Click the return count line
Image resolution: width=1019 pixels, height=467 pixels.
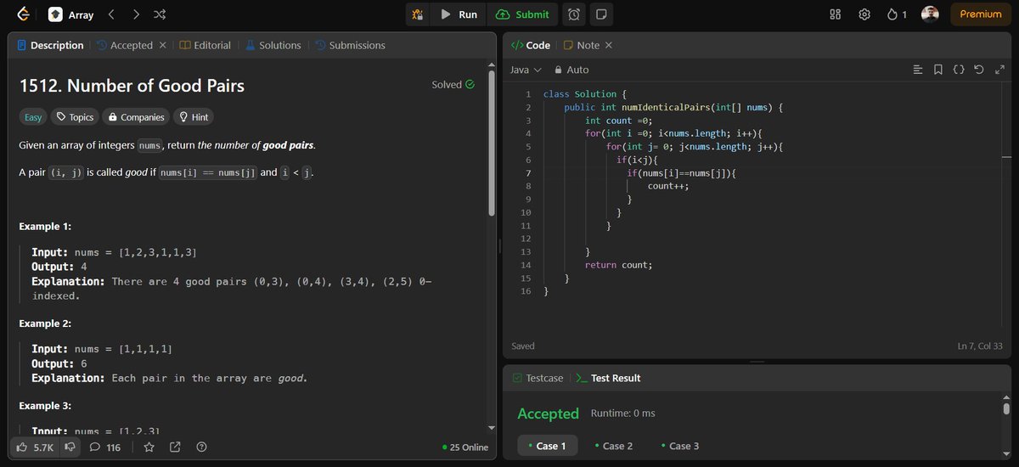click(619, 265)
